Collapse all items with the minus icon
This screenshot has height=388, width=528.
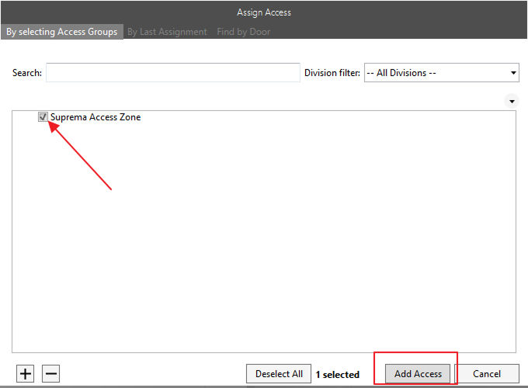pyautogui.click(x=50, y=373)
